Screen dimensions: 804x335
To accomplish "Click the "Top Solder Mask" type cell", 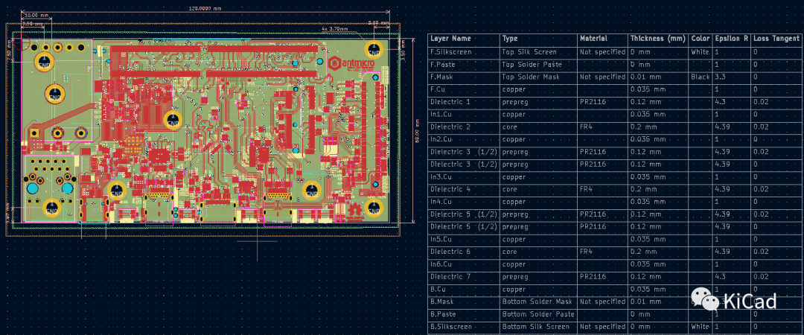I will point(539,77).
